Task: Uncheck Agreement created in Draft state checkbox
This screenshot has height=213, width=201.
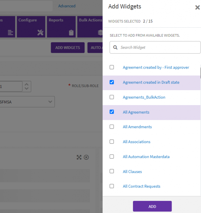Action: 112,82
